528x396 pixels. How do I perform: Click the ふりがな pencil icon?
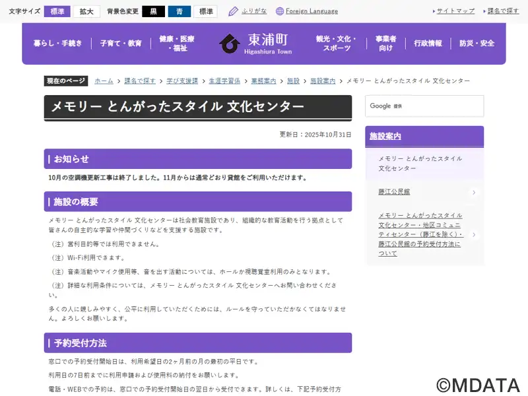click(x=233, y=11)
